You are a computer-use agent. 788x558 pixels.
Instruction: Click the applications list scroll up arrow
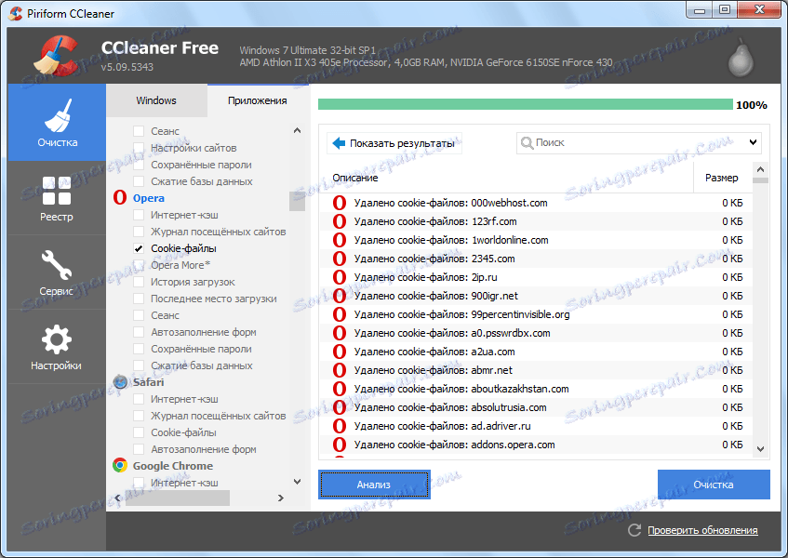coord(297,130)
